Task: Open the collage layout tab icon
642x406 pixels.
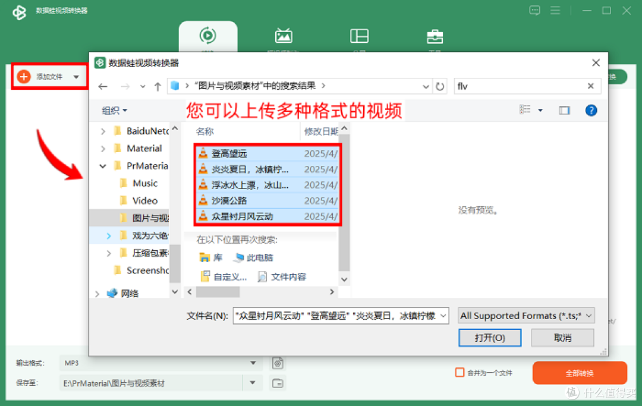Action: click(x=359, y=36)
